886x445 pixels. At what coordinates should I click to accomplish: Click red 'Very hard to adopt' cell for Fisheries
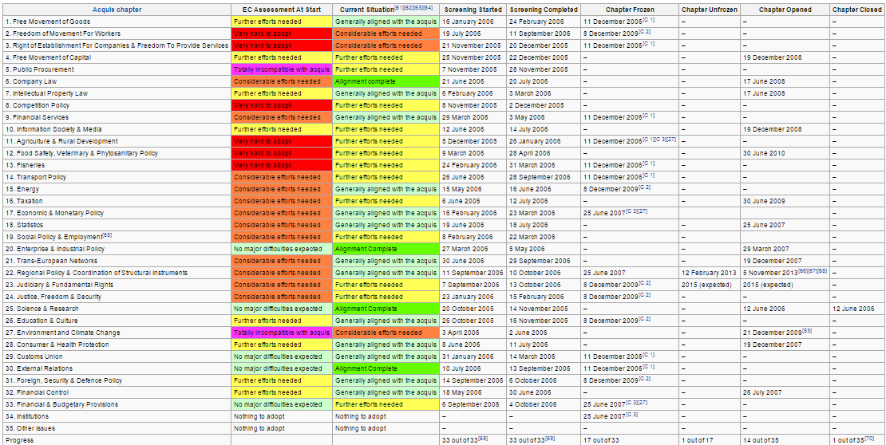[281, 165]
